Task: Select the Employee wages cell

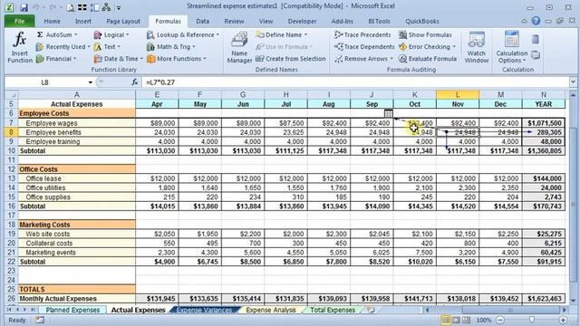Action: 76,123
